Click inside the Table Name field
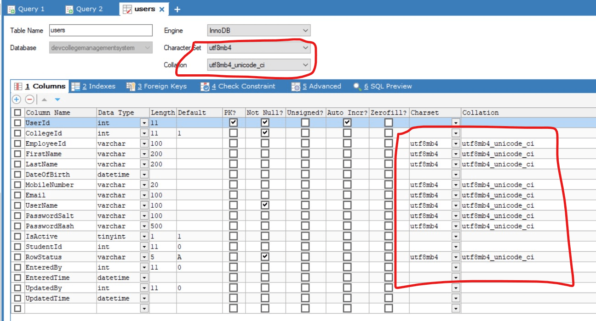The height and width of the screenshot is (321, 596). [x=100, y=30]
